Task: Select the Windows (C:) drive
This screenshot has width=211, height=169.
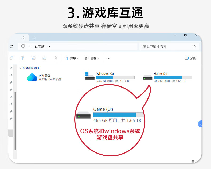Action: click(x=110, y=77)
